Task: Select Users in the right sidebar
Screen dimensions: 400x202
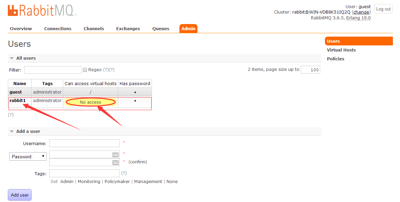Action: point(359,41)
